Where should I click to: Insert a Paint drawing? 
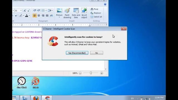click(x=67, y=13)
